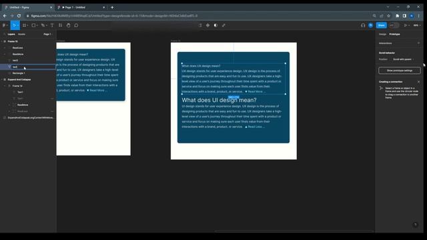This screenshot has height=240, width=427.
Task: Select the Rectangle shape tool
Action: pos(33,25)
